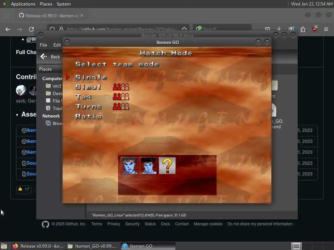Click the Turns team members icon
The height and width of the screenshot is (250, 334).
click(x=121, y=106)
